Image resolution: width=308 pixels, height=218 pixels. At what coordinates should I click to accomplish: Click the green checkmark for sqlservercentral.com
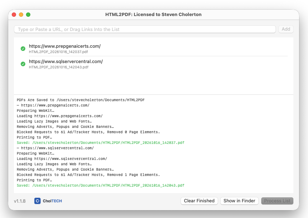coord(23,64)
